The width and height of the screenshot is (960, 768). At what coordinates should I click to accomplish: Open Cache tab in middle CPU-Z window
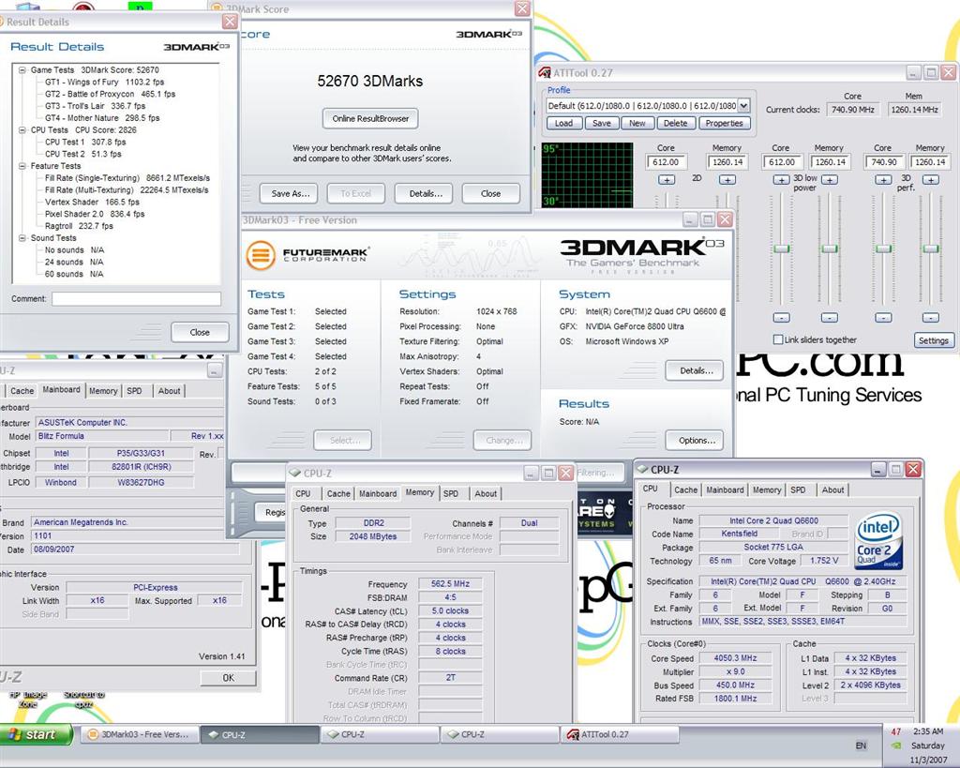(337, 493)
